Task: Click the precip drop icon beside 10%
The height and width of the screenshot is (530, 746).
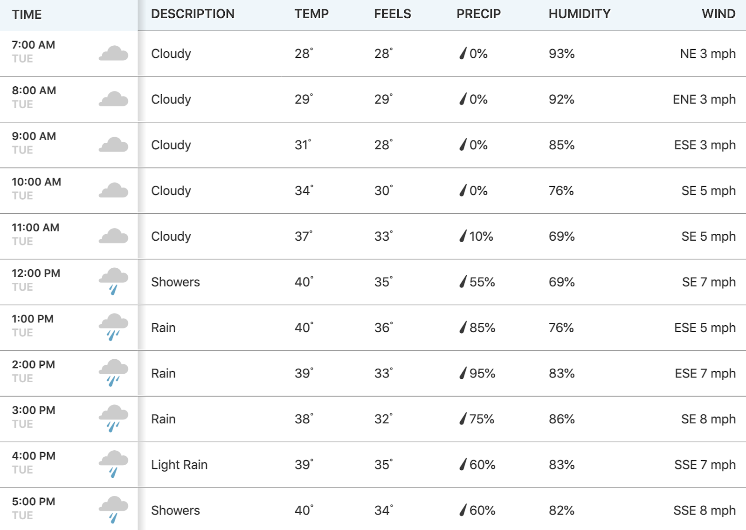Action: [x=463, y=236]
